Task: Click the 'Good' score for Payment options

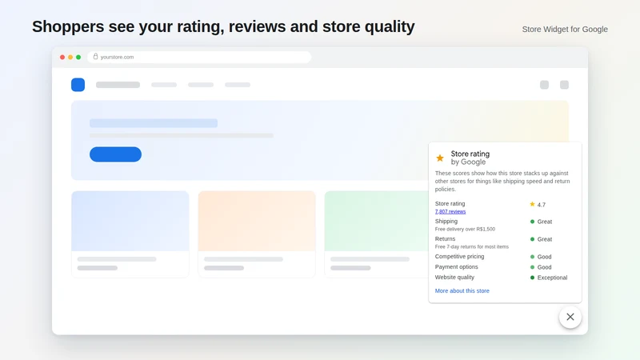Action: [x=544, y=267]
